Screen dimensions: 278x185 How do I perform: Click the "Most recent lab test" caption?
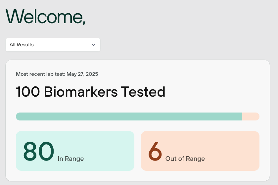tap(41, 74)
